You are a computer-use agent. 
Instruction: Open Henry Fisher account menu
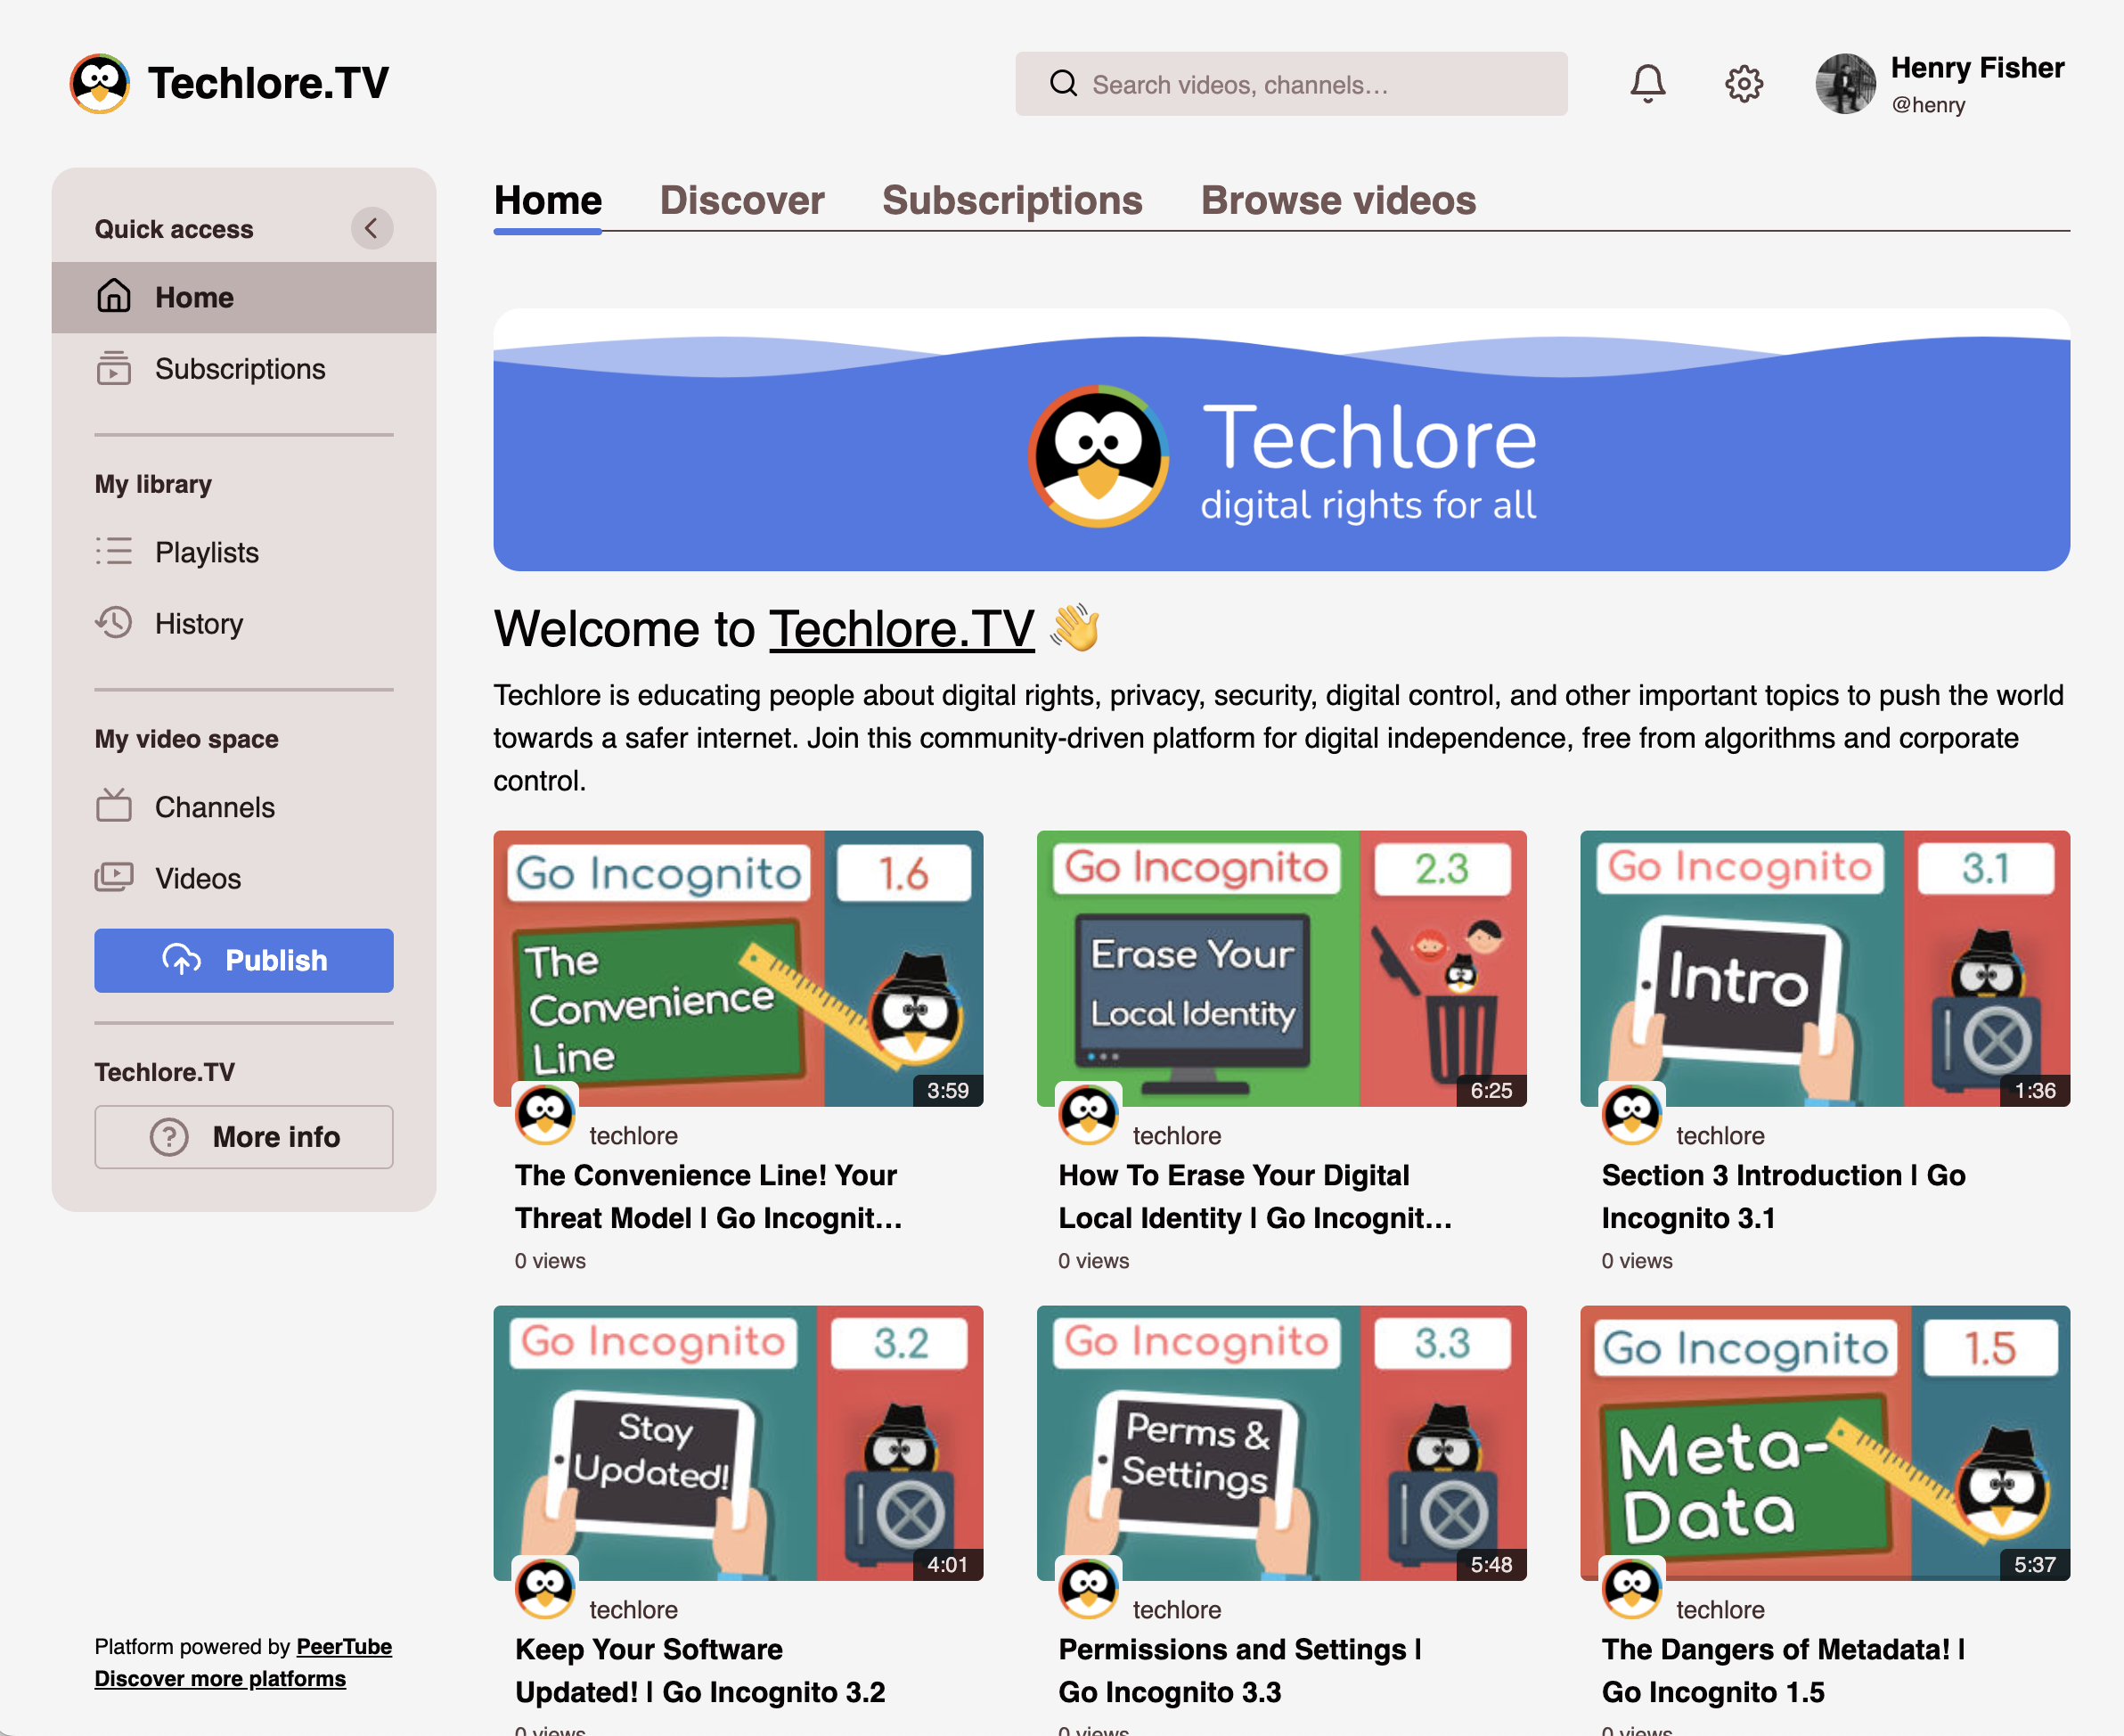coord(1939,84)
